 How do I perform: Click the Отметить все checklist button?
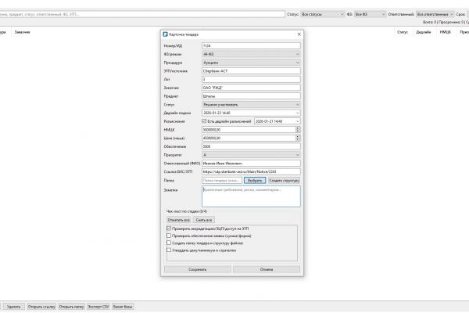coord(178,220)
